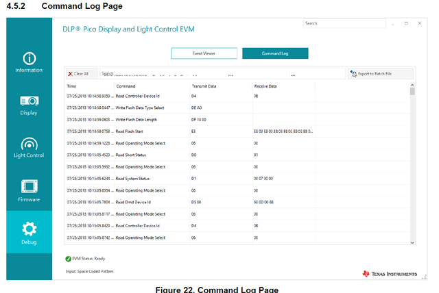Open the Information page icon
The height and width of the screenshot is (293, 439).
29,59
